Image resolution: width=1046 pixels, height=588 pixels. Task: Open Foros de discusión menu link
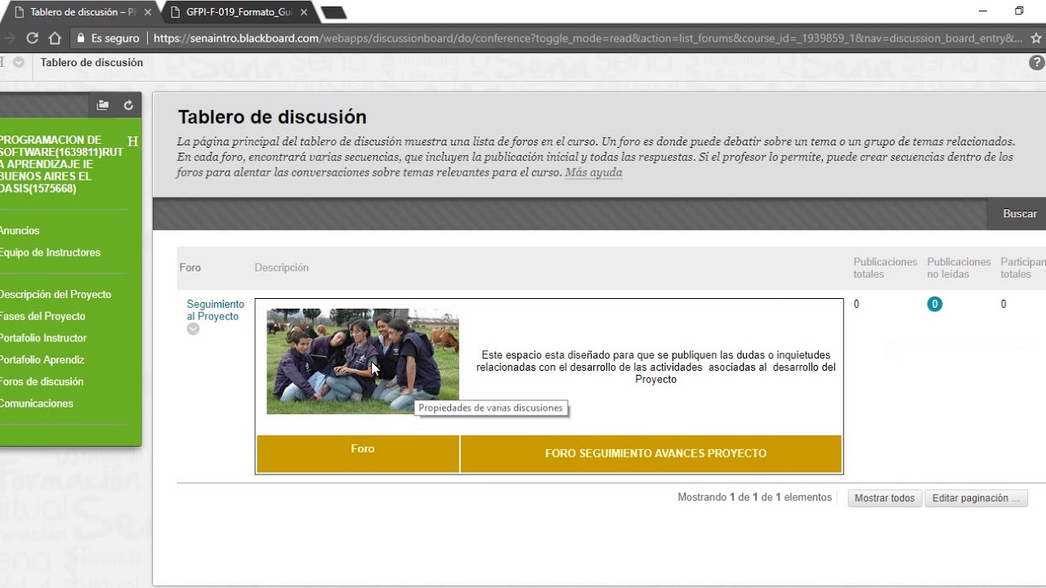[x=42, y=382]
